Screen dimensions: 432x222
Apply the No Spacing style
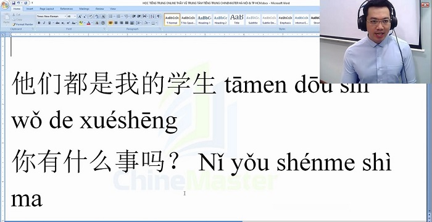point(188,19)
